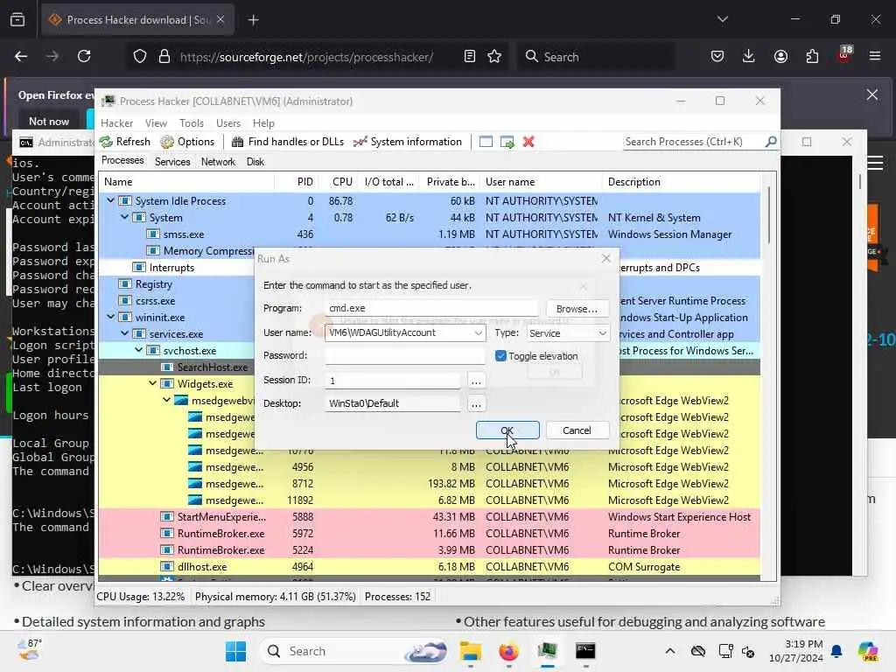Open a new Firefox tab
The image size is (896, 672).
point(253,20)
